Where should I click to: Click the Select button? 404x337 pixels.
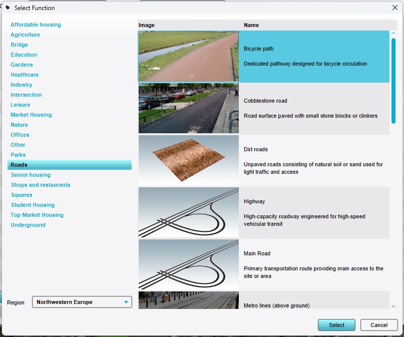click(x=336, y=325)
